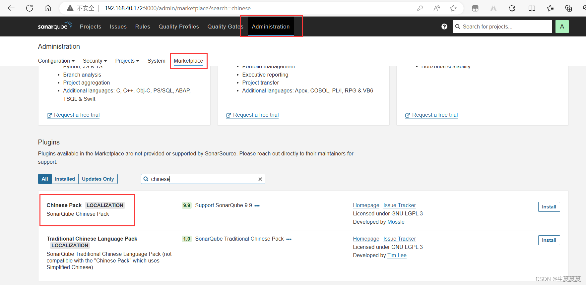The image size is (586, 285).
Task: Click the Chinese Pack plugin name
Action: tap(64, 205)
